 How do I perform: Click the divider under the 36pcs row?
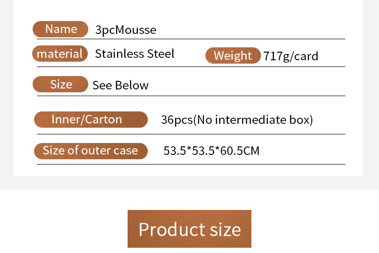[x=191, y=134]
